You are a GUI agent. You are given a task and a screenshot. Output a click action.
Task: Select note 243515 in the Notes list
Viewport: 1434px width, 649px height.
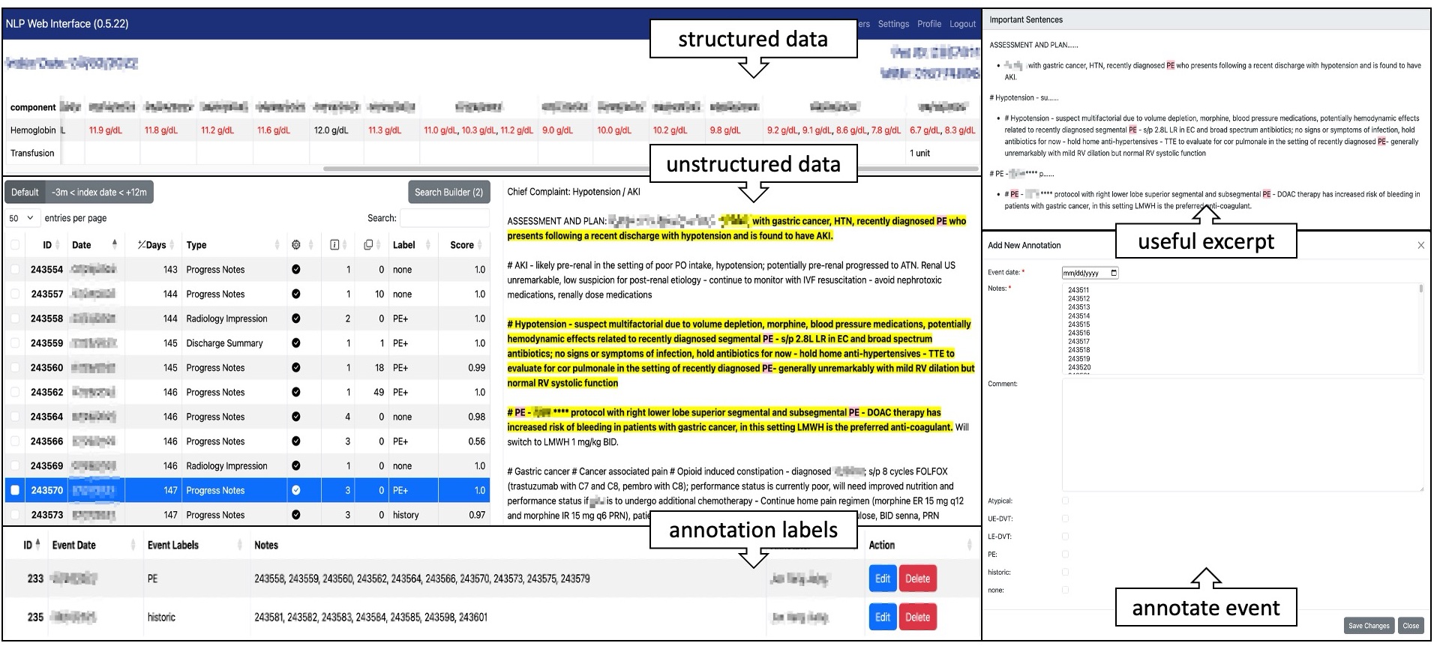pyautogui.click(x=1078, y=324)
